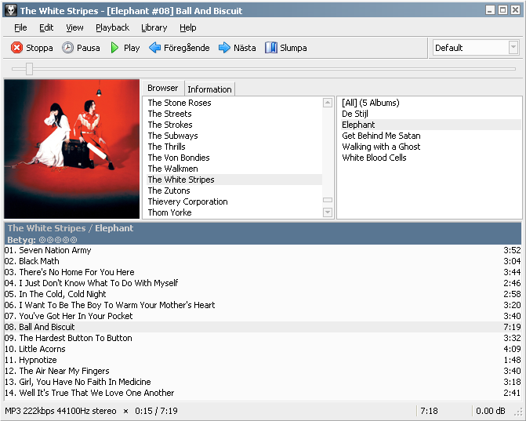Set rating using the Betyg circles
The image size is (526, 421).
(58, 239)
